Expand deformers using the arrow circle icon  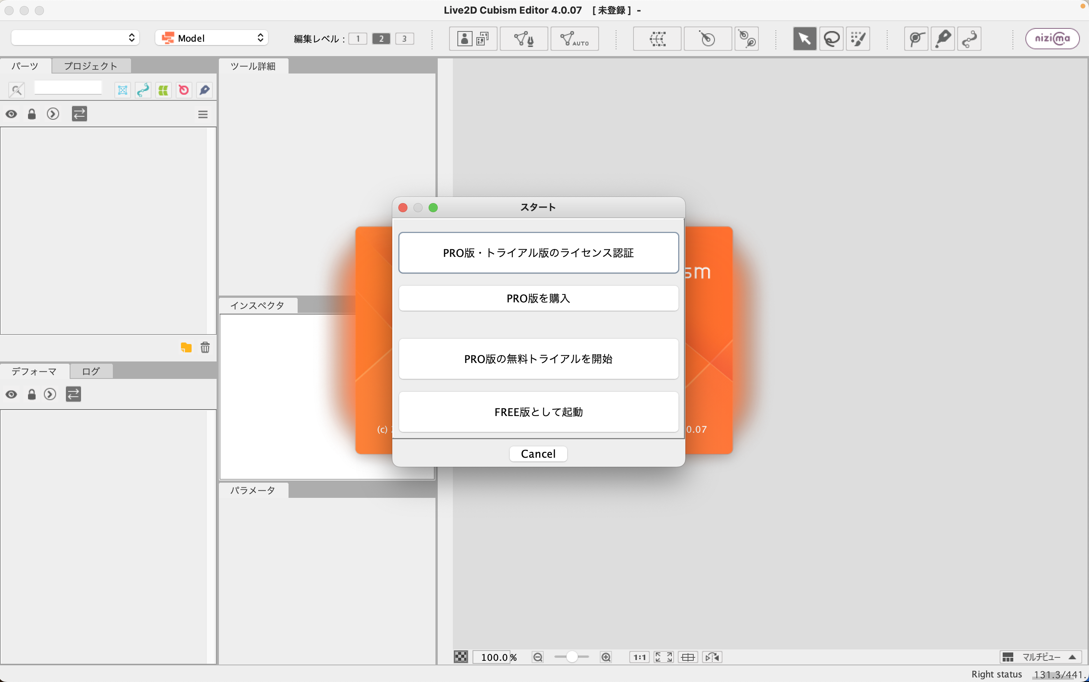coord(50,395)
